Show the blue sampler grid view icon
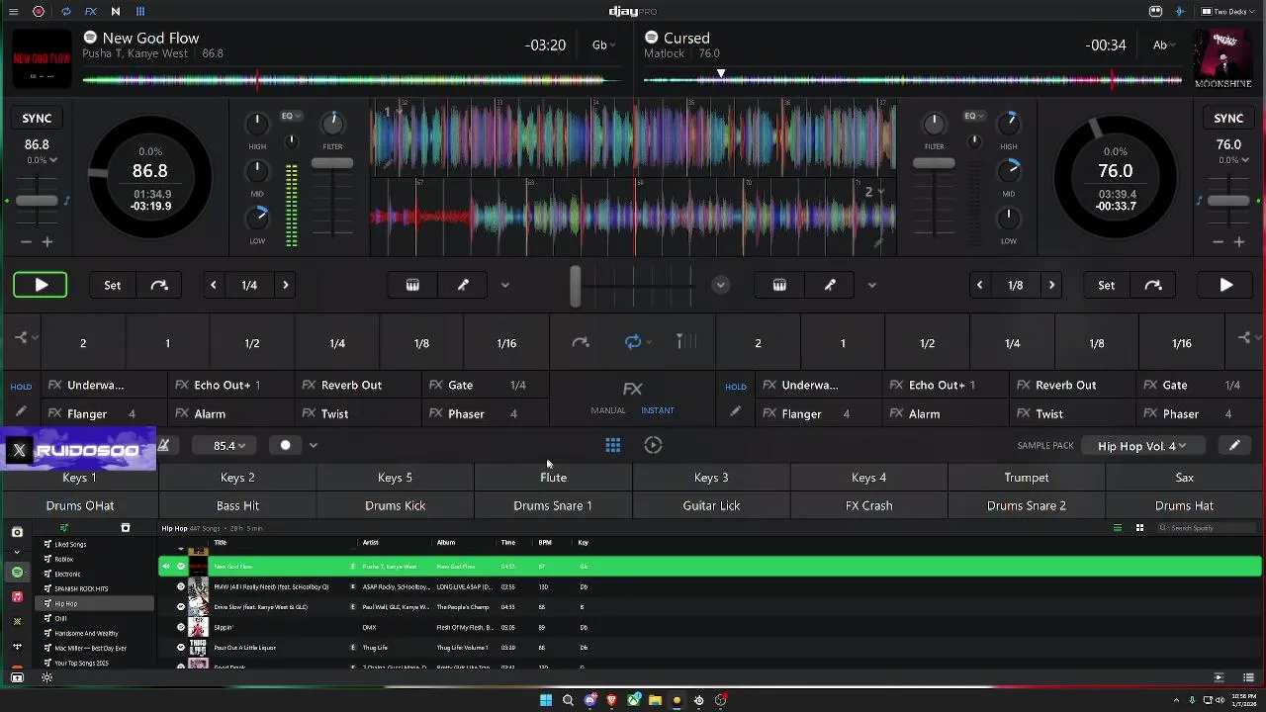The height and width of the screenshot is (712, 1266). (x=613, y=445)
